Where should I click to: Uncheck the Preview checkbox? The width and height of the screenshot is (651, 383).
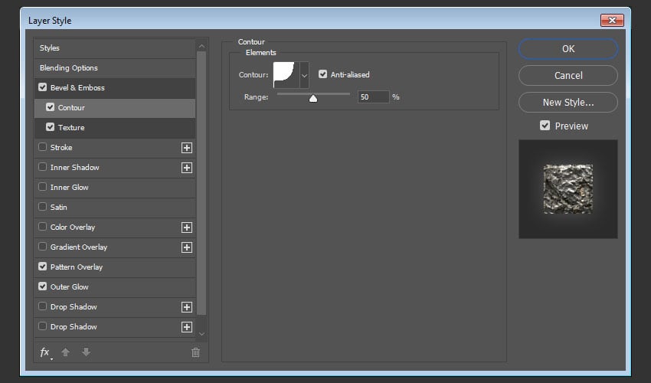pos(545,126)
